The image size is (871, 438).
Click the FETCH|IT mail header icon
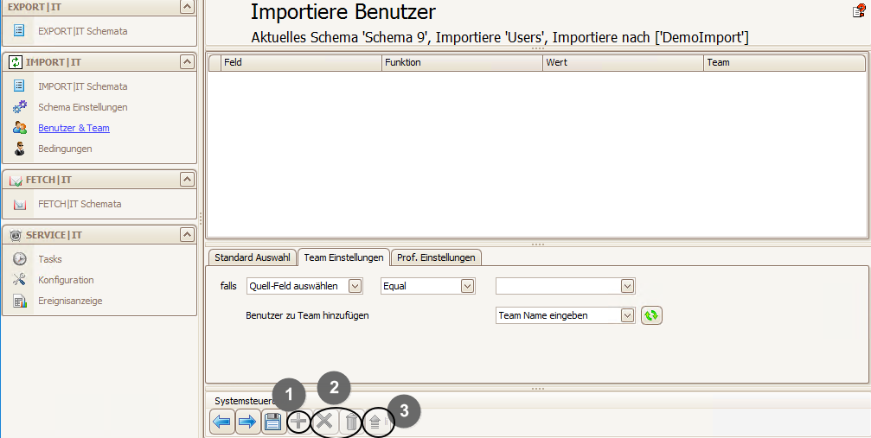coord(16,181)
